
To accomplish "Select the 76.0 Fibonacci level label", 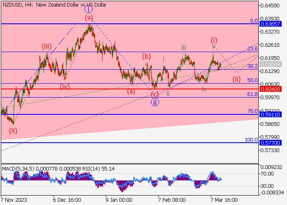I will coord(253,111).
